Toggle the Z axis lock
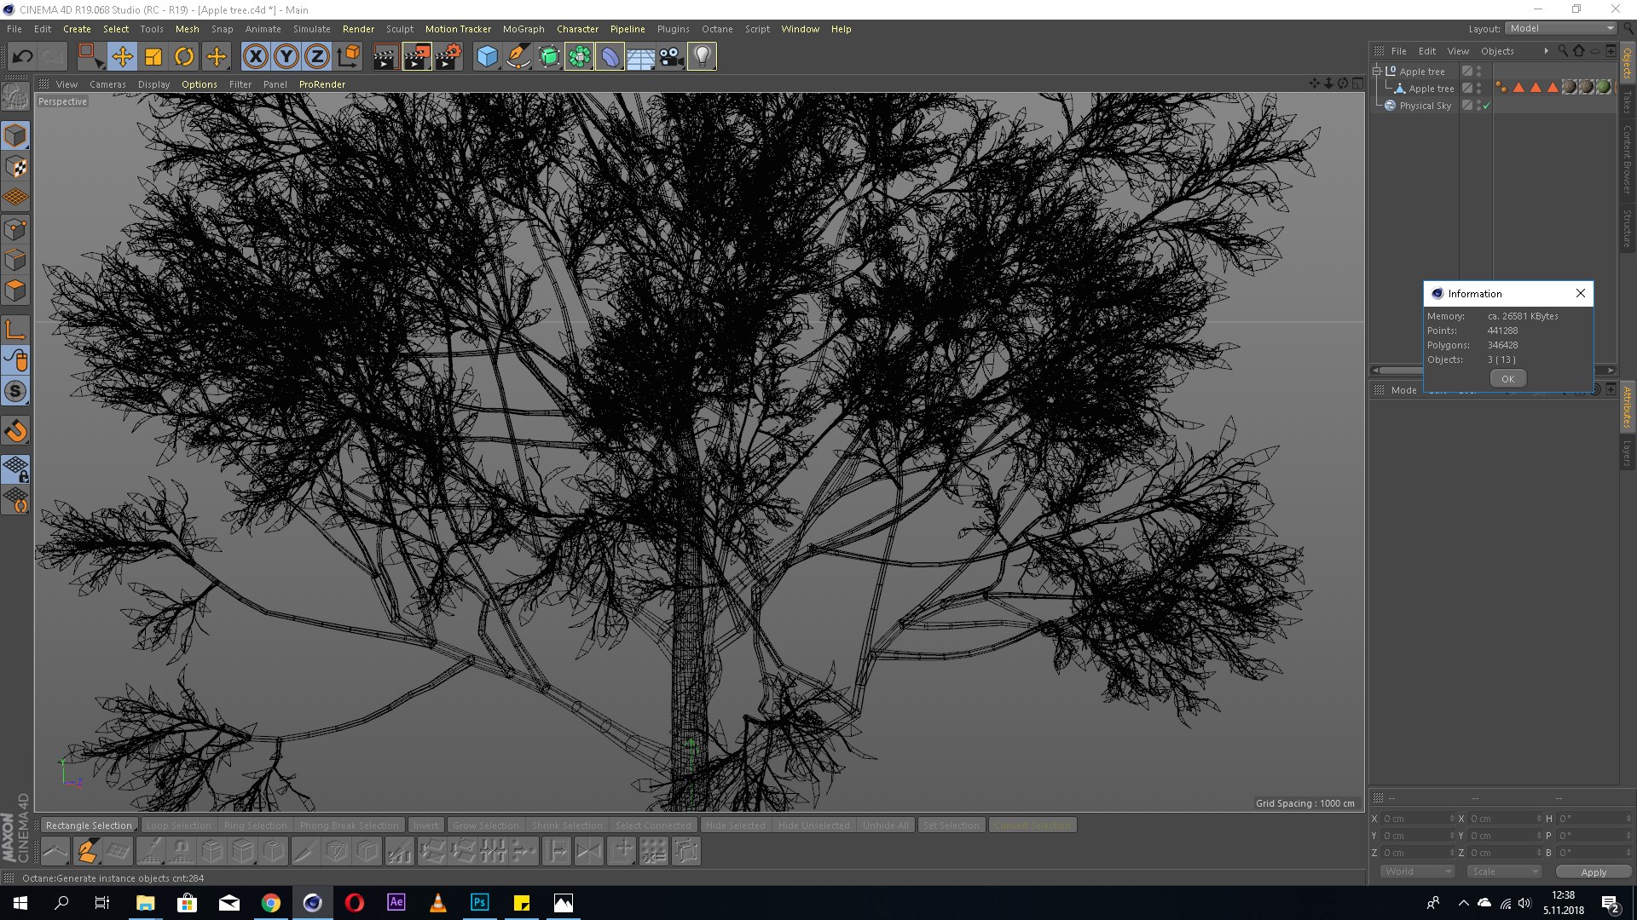The image size is (1637, 920). (x=317, y=57)
